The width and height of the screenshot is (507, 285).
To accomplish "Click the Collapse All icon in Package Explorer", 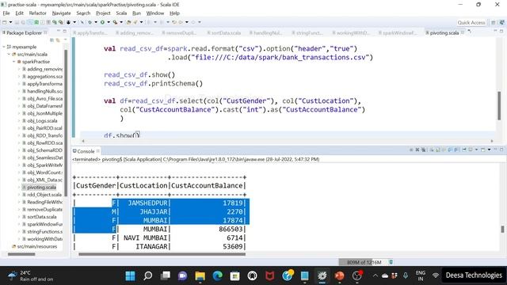I will (x=51, y=40).
